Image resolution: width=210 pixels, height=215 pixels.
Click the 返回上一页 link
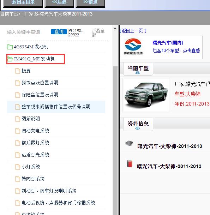[x=133, y=31]
